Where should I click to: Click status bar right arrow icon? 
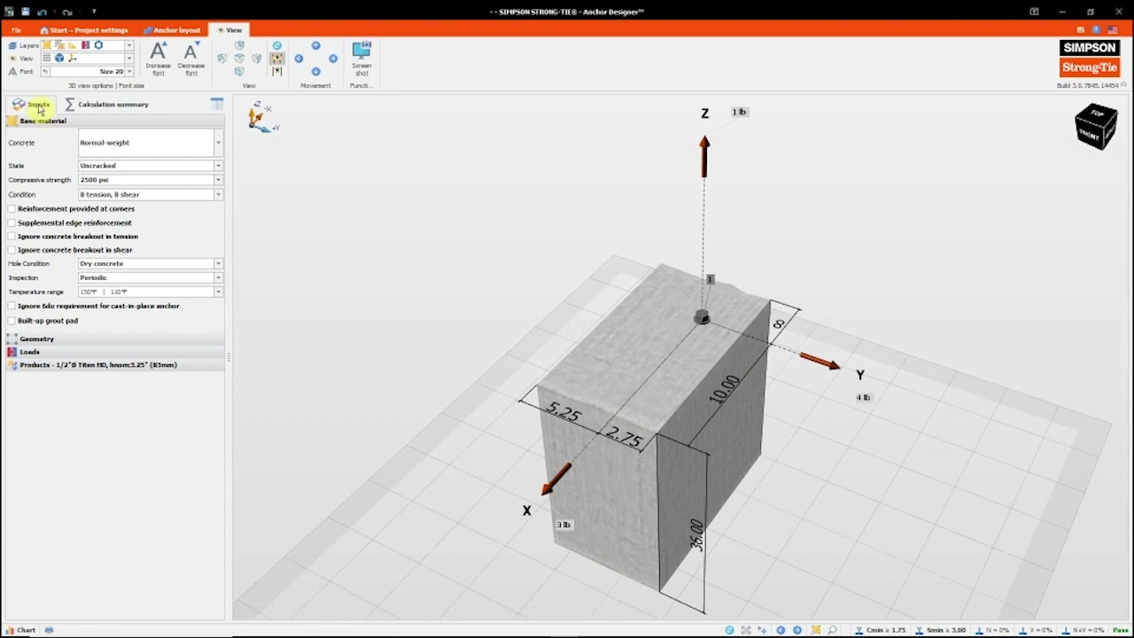click(x=797, y=630)
